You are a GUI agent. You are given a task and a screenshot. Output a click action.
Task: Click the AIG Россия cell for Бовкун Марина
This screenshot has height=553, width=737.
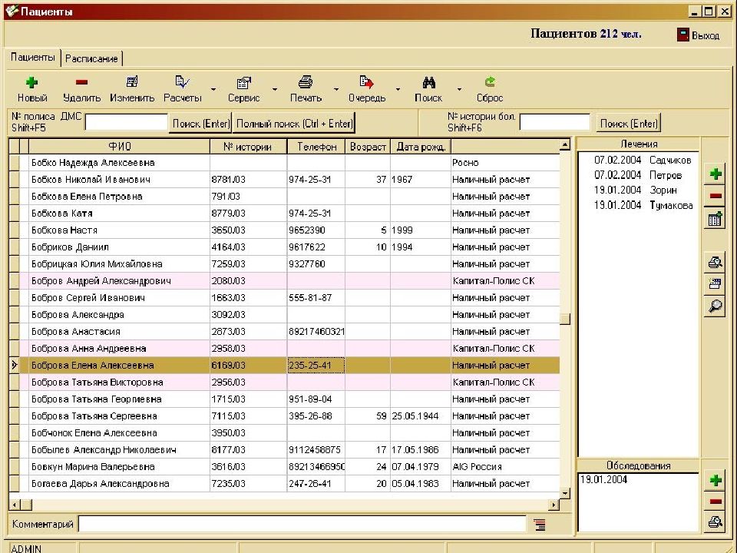(505, 467)
